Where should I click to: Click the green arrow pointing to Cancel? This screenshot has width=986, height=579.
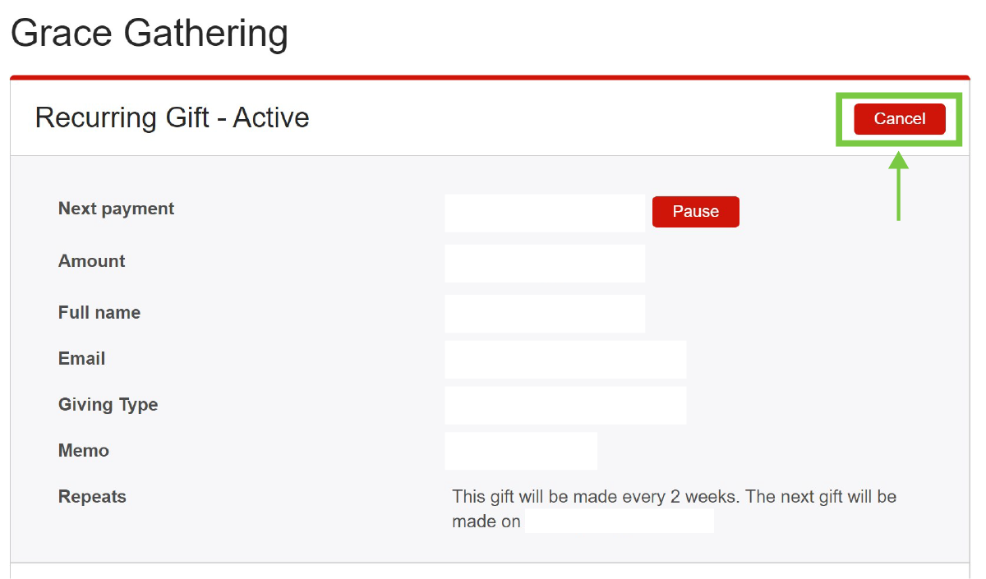[x=899, y=186]
